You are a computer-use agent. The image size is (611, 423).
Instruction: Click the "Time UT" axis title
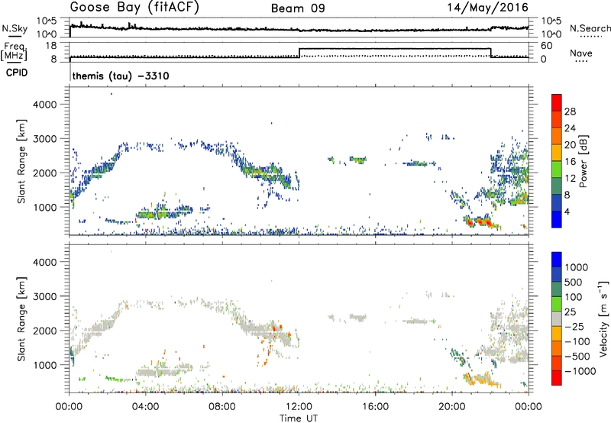tap(299, 418)
